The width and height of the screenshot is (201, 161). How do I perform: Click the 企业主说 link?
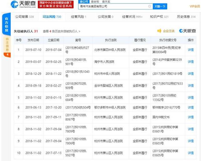pyautogui.click(x=168, y=31)
